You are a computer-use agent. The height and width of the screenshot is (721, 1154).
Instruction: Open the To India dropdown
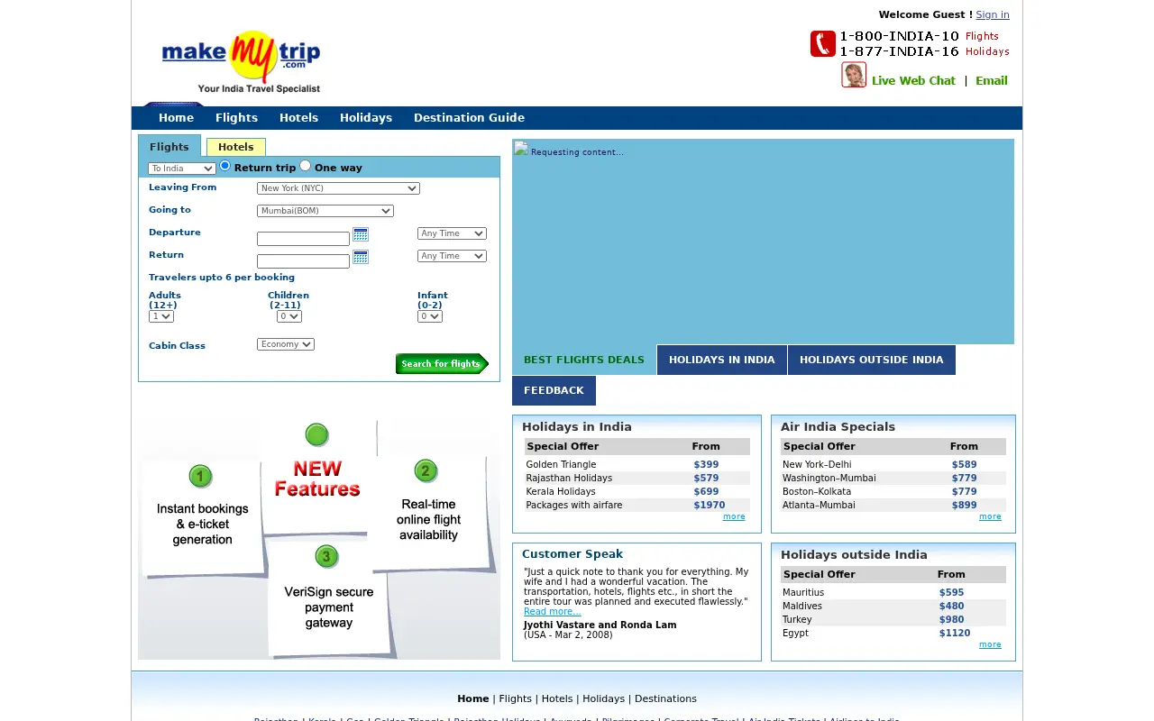[x=182, y=169]
